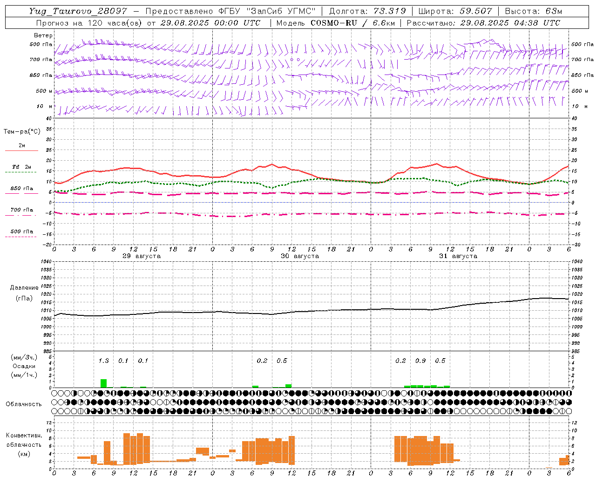The height and width of the screenshot is (477, 596).
Task: Click the tallest green precipitation bar under 1.3
Action: tap(103, 383)
